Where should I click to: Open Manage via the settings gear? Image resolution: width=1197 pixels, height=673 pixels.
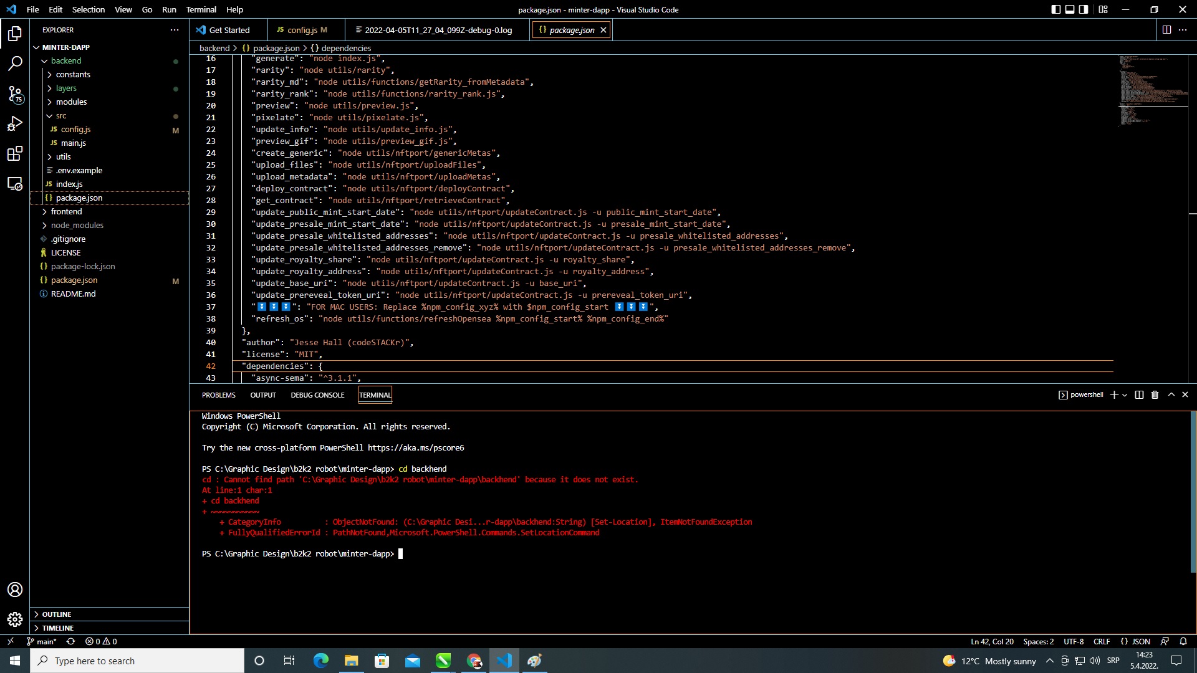(15, 619)
